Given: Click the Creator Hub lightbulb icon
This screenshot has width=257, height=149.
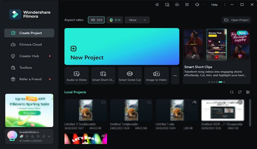Looking at the screenshot, I should pyautogui.click(x=13, y=56).
